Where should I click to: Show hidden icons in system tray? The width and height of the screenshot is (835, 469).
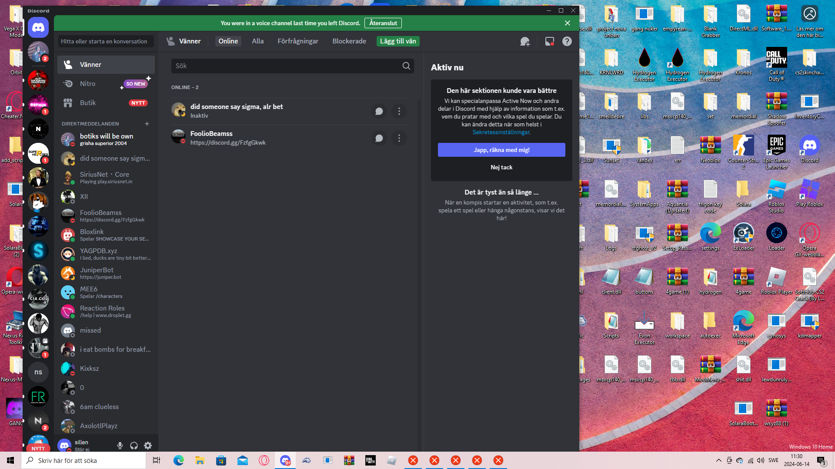[718, 460]
